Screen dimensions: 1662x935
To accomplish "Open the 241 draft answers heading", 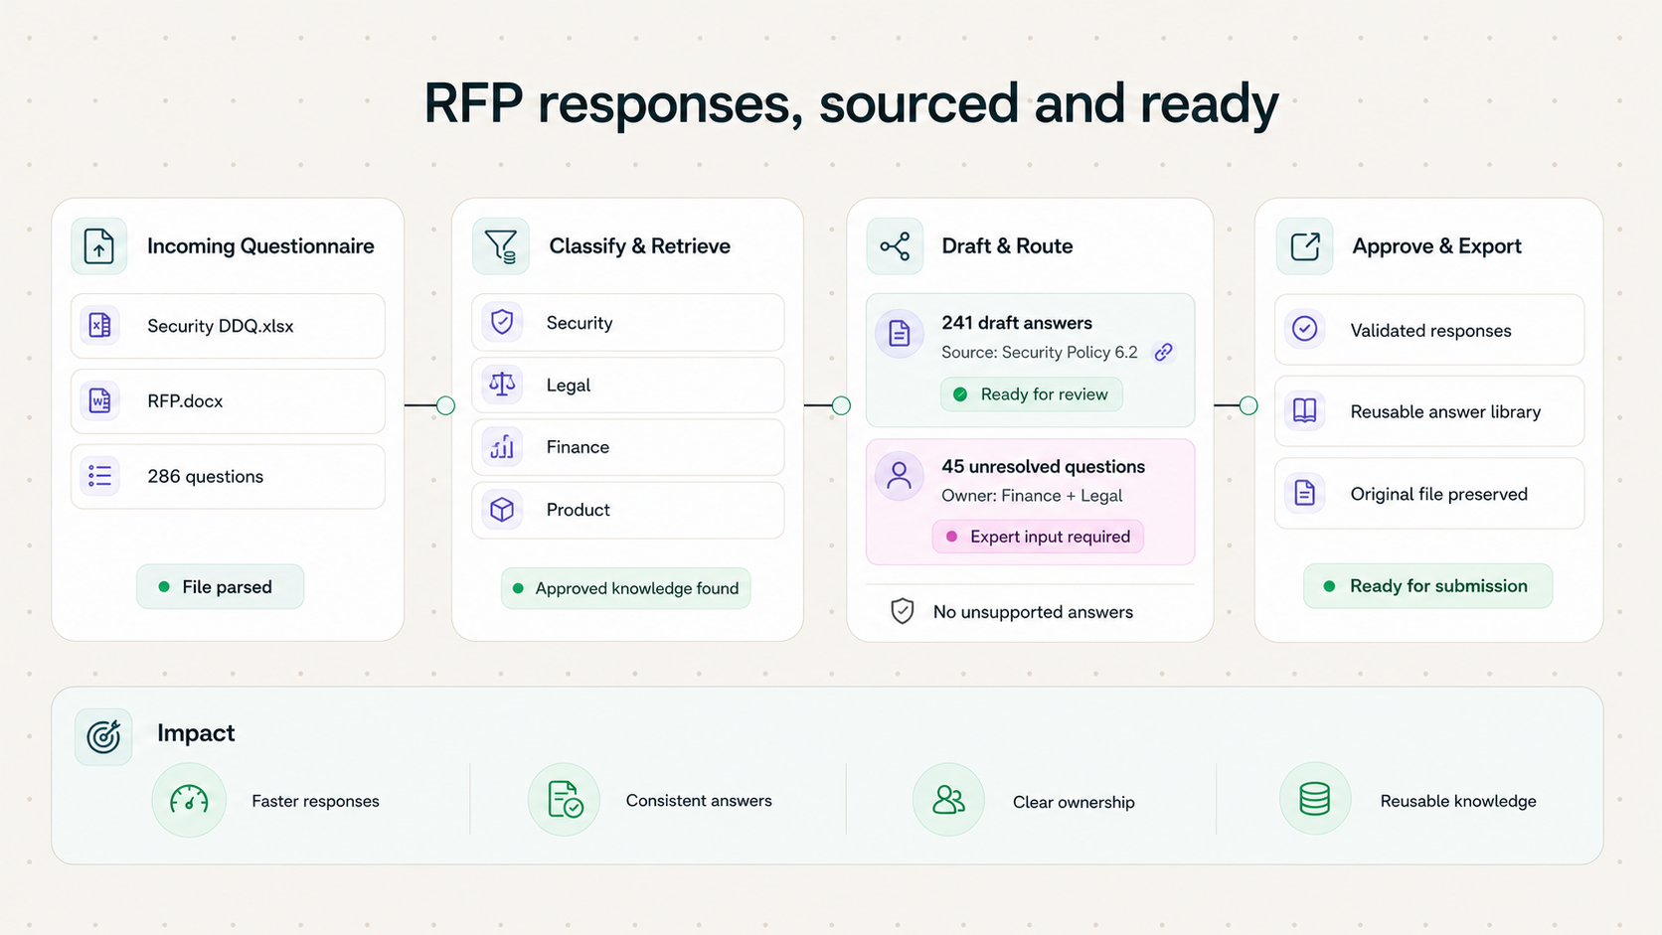I will coord(1017,323).
